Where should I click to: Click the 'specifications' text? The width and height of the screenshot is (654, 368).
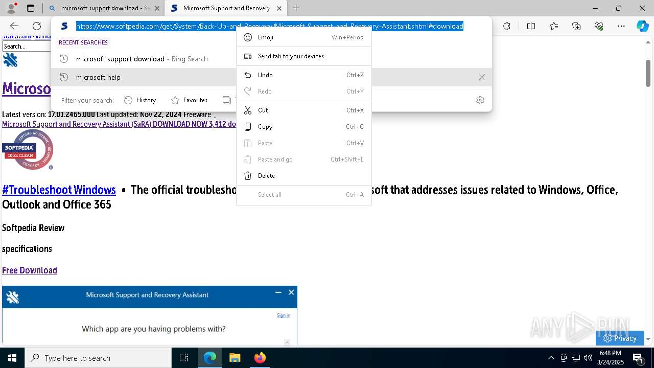pyautogui.click(x=27, y=249)
